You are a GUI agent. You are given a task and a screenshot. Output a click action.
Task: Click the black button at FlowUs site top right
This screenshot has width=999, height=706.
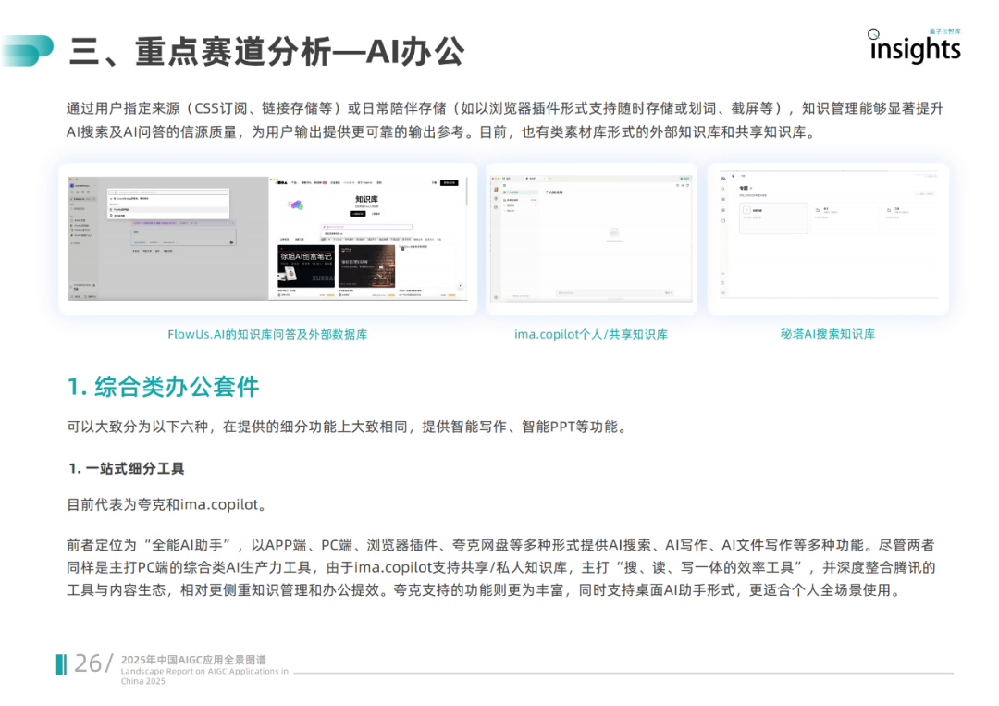(450, 183)
